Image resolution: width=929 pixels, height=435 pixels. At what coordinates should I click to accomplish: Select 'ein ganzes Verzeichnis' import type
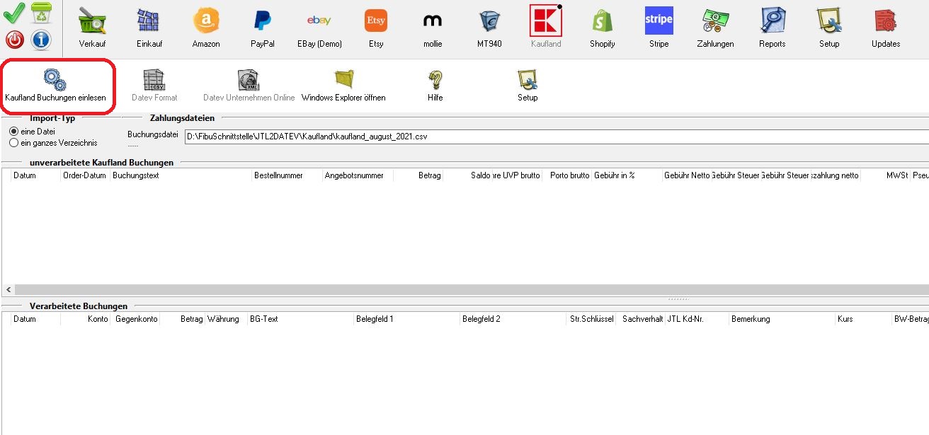(x=14, y=143)
